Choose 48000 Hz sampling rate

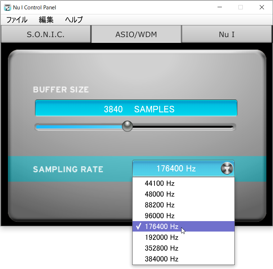[x=183, y=194]
